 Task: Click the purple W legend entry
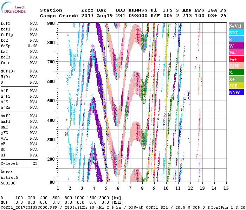click(236, 46)
